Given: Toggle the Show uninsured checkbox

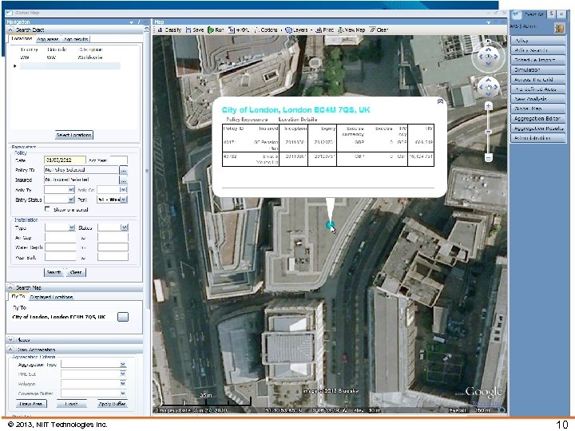Looking at the screenshot, I should pyautogui.click(x=48, y=209).
